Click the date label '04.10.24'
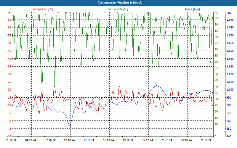The image size is (237, 148). [x=31, y=140]
